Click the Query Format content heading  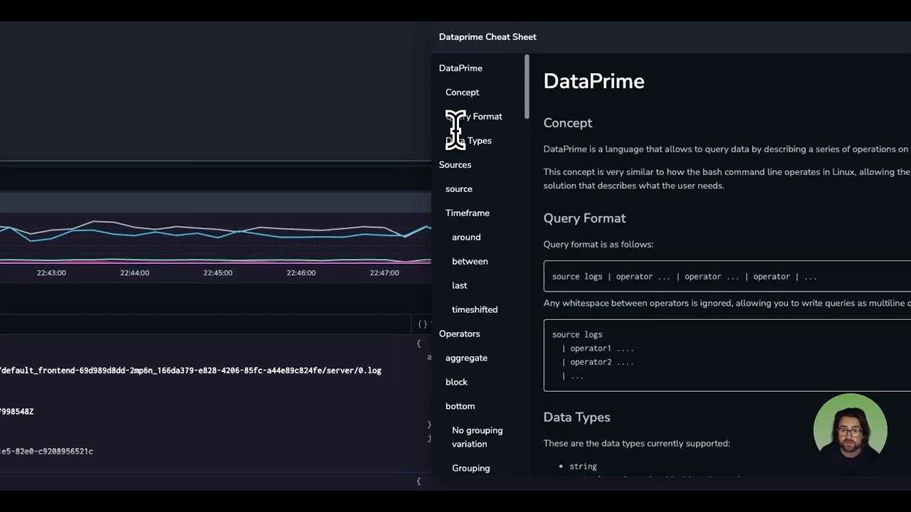584,218
